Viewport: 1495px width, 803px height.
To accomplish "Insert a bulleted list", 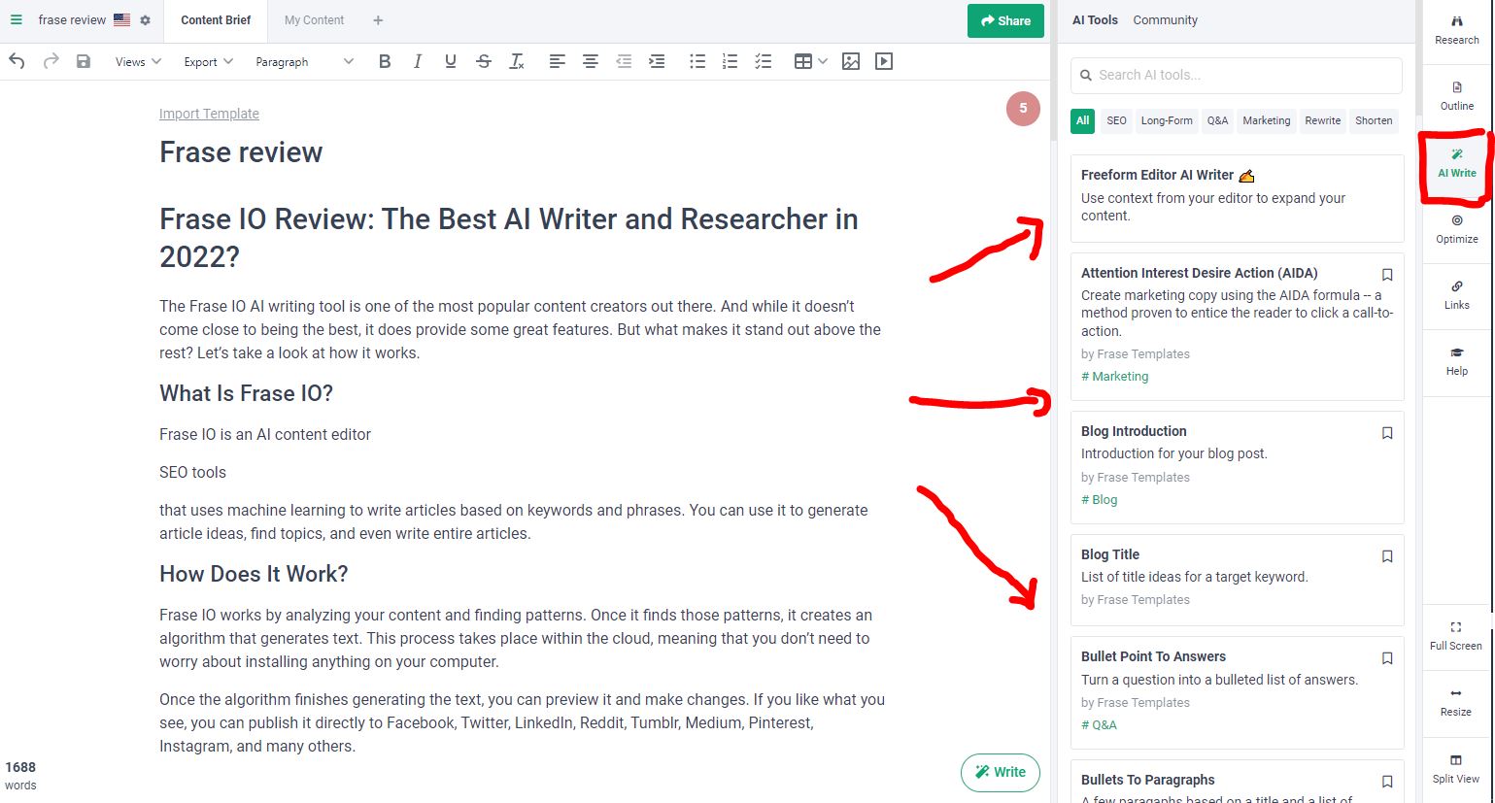I will (x=697, y=61).
